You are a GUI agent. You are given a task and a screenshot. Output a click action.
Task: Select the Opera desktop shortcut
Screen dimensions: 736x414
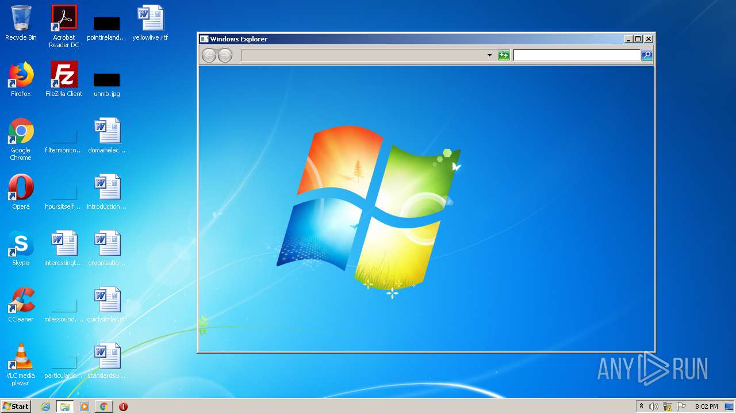[x=21, y=192]
